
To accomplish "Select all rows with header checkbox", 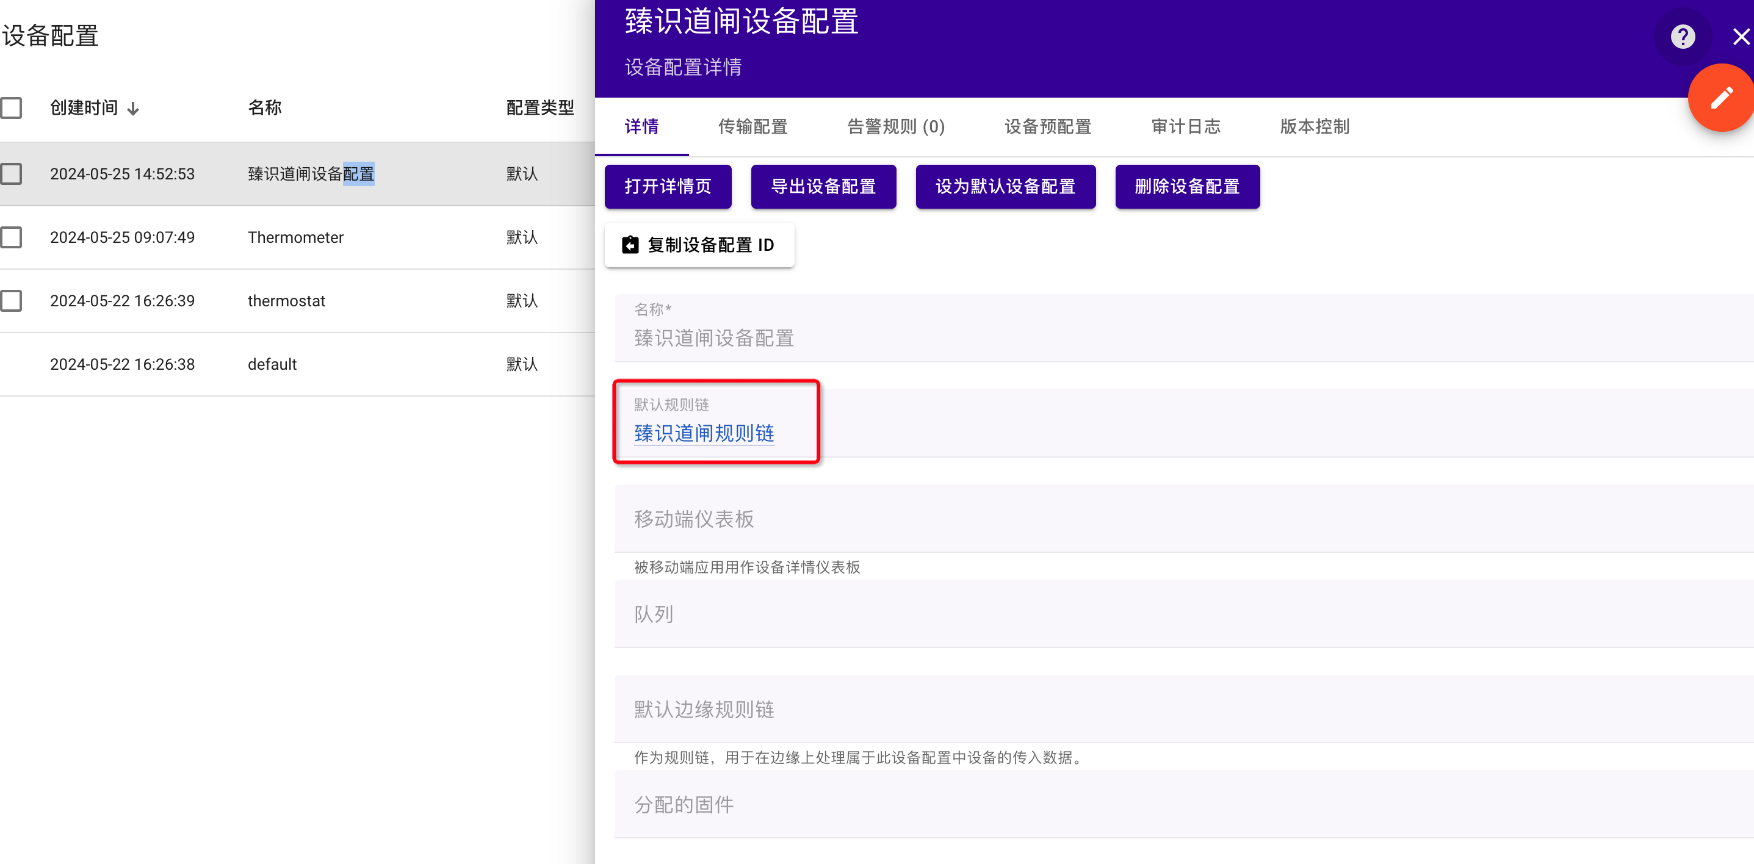I will pos(12,107).
